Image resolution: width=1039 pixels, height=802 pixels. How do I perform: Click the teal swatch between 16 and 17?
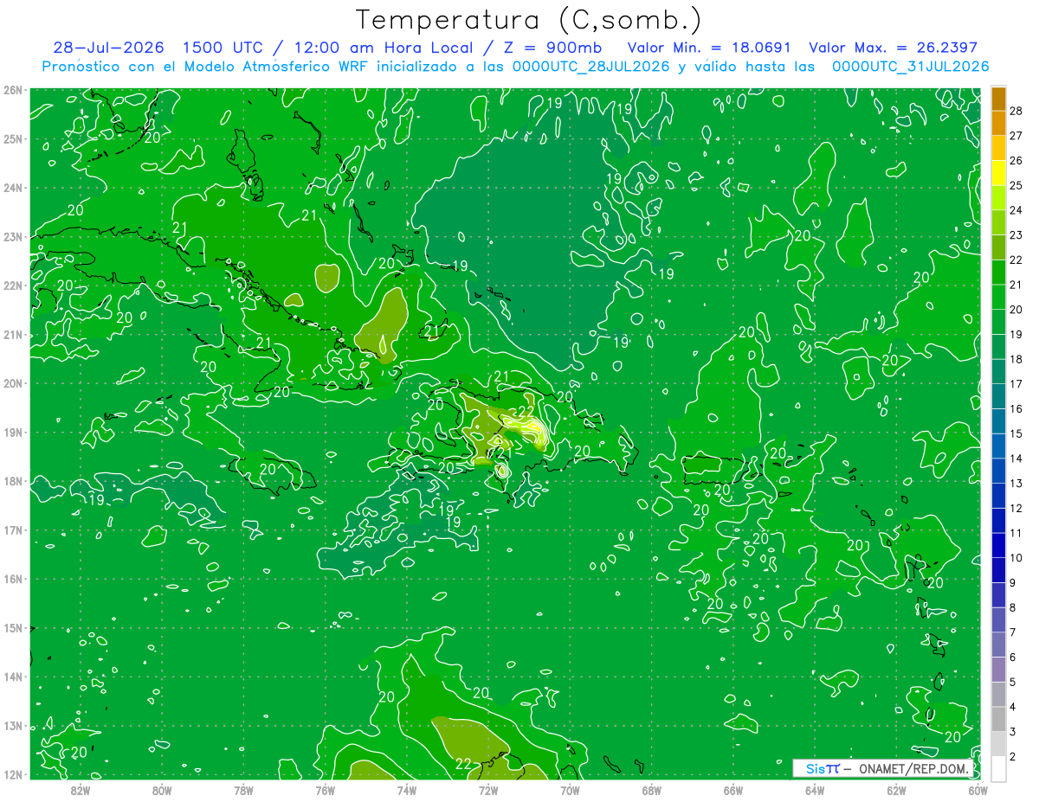coord(998,395)
